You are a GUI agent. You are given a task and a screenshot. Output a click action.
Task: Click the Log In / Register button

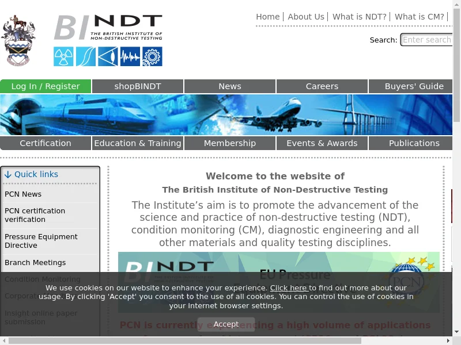click(46, 86)
